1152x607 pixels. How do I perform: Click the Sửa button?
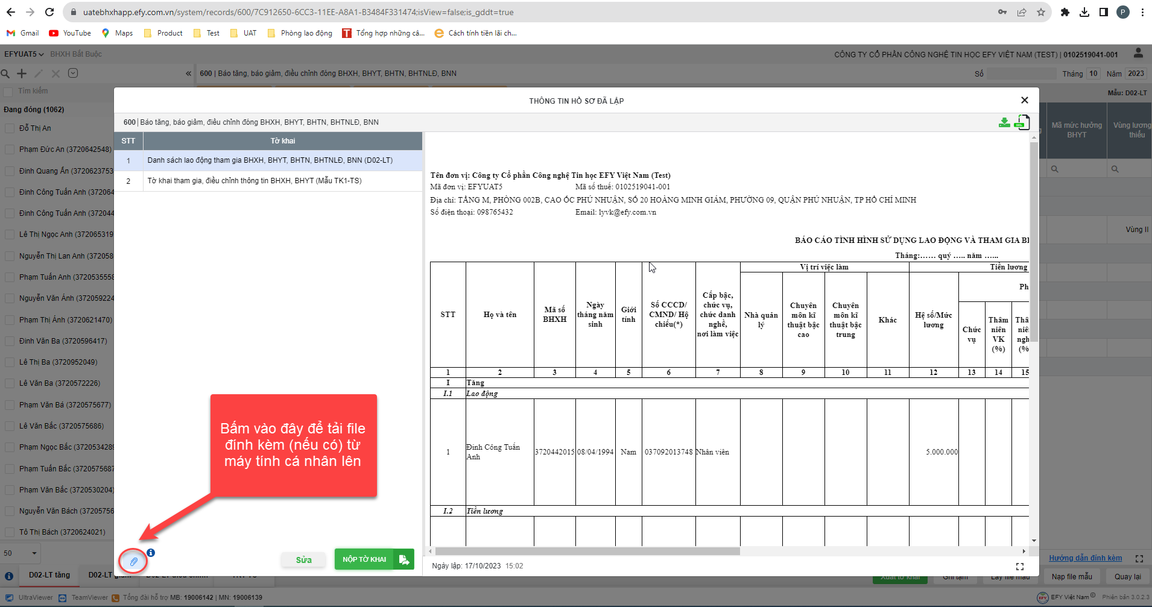(x=303, y=560)
